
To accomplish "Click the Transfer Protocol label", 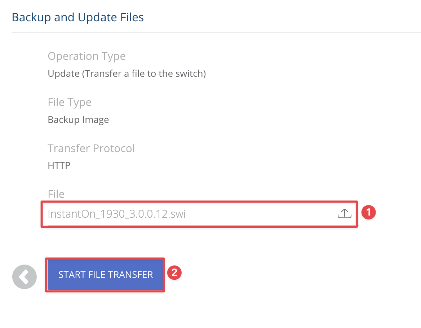I will coord(91,149).
